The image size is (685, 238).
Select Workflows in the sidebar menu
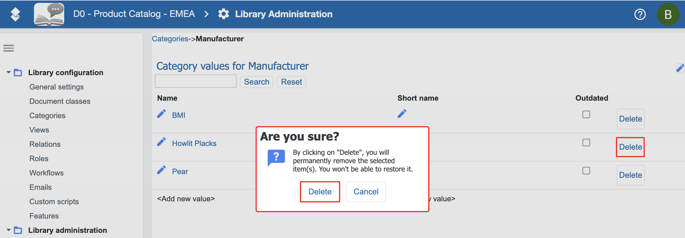coord(46,173)
